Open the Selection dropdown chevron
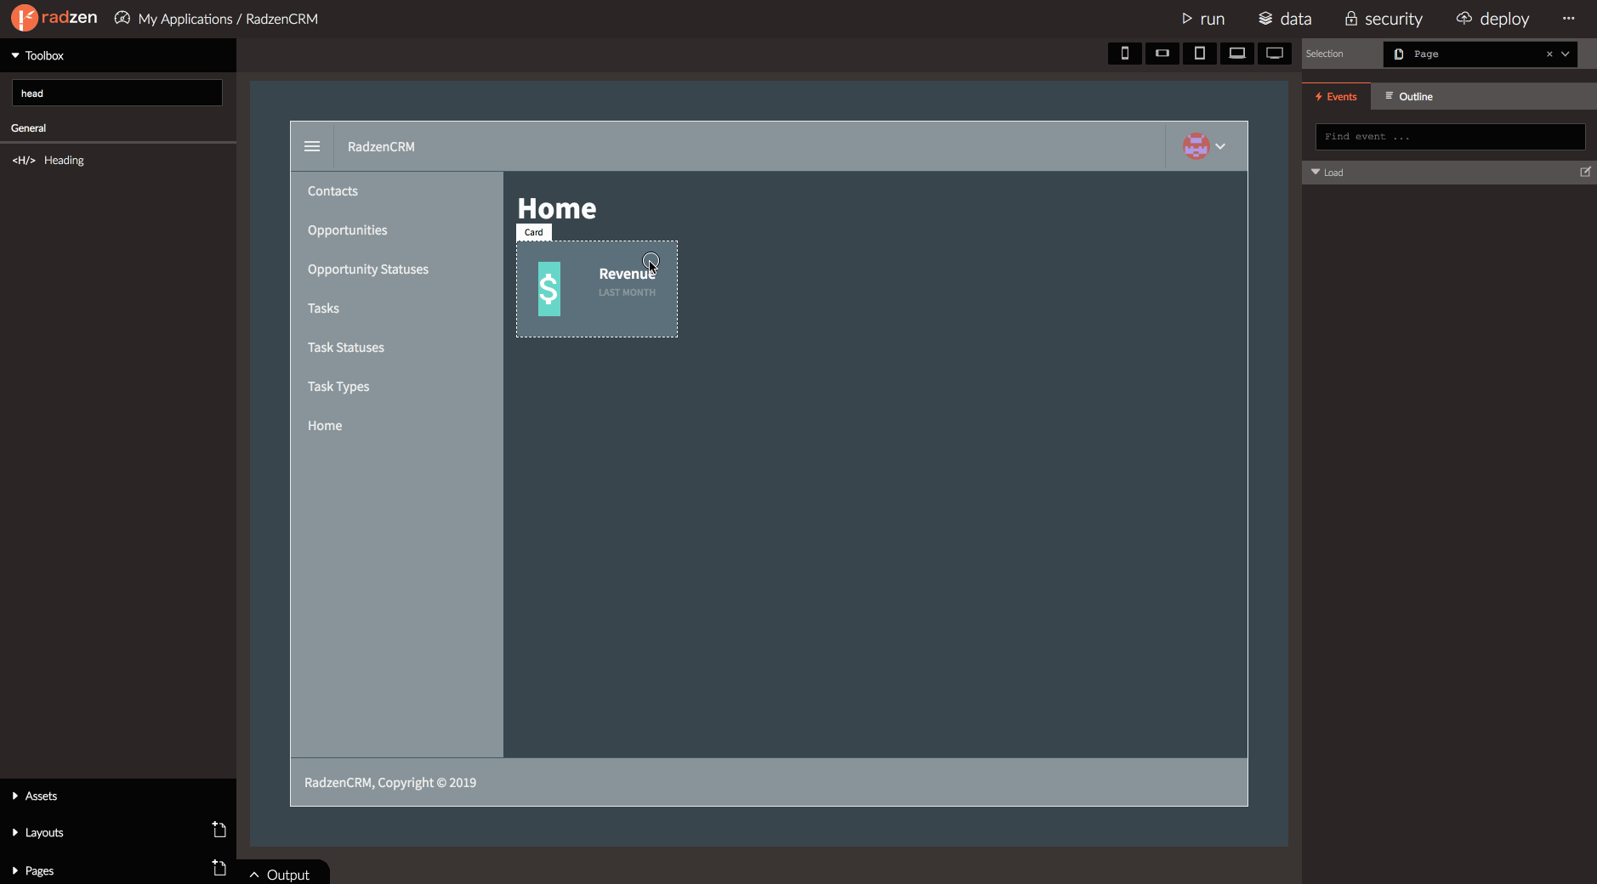The image size is (1597, 884). pos(1566,54)
